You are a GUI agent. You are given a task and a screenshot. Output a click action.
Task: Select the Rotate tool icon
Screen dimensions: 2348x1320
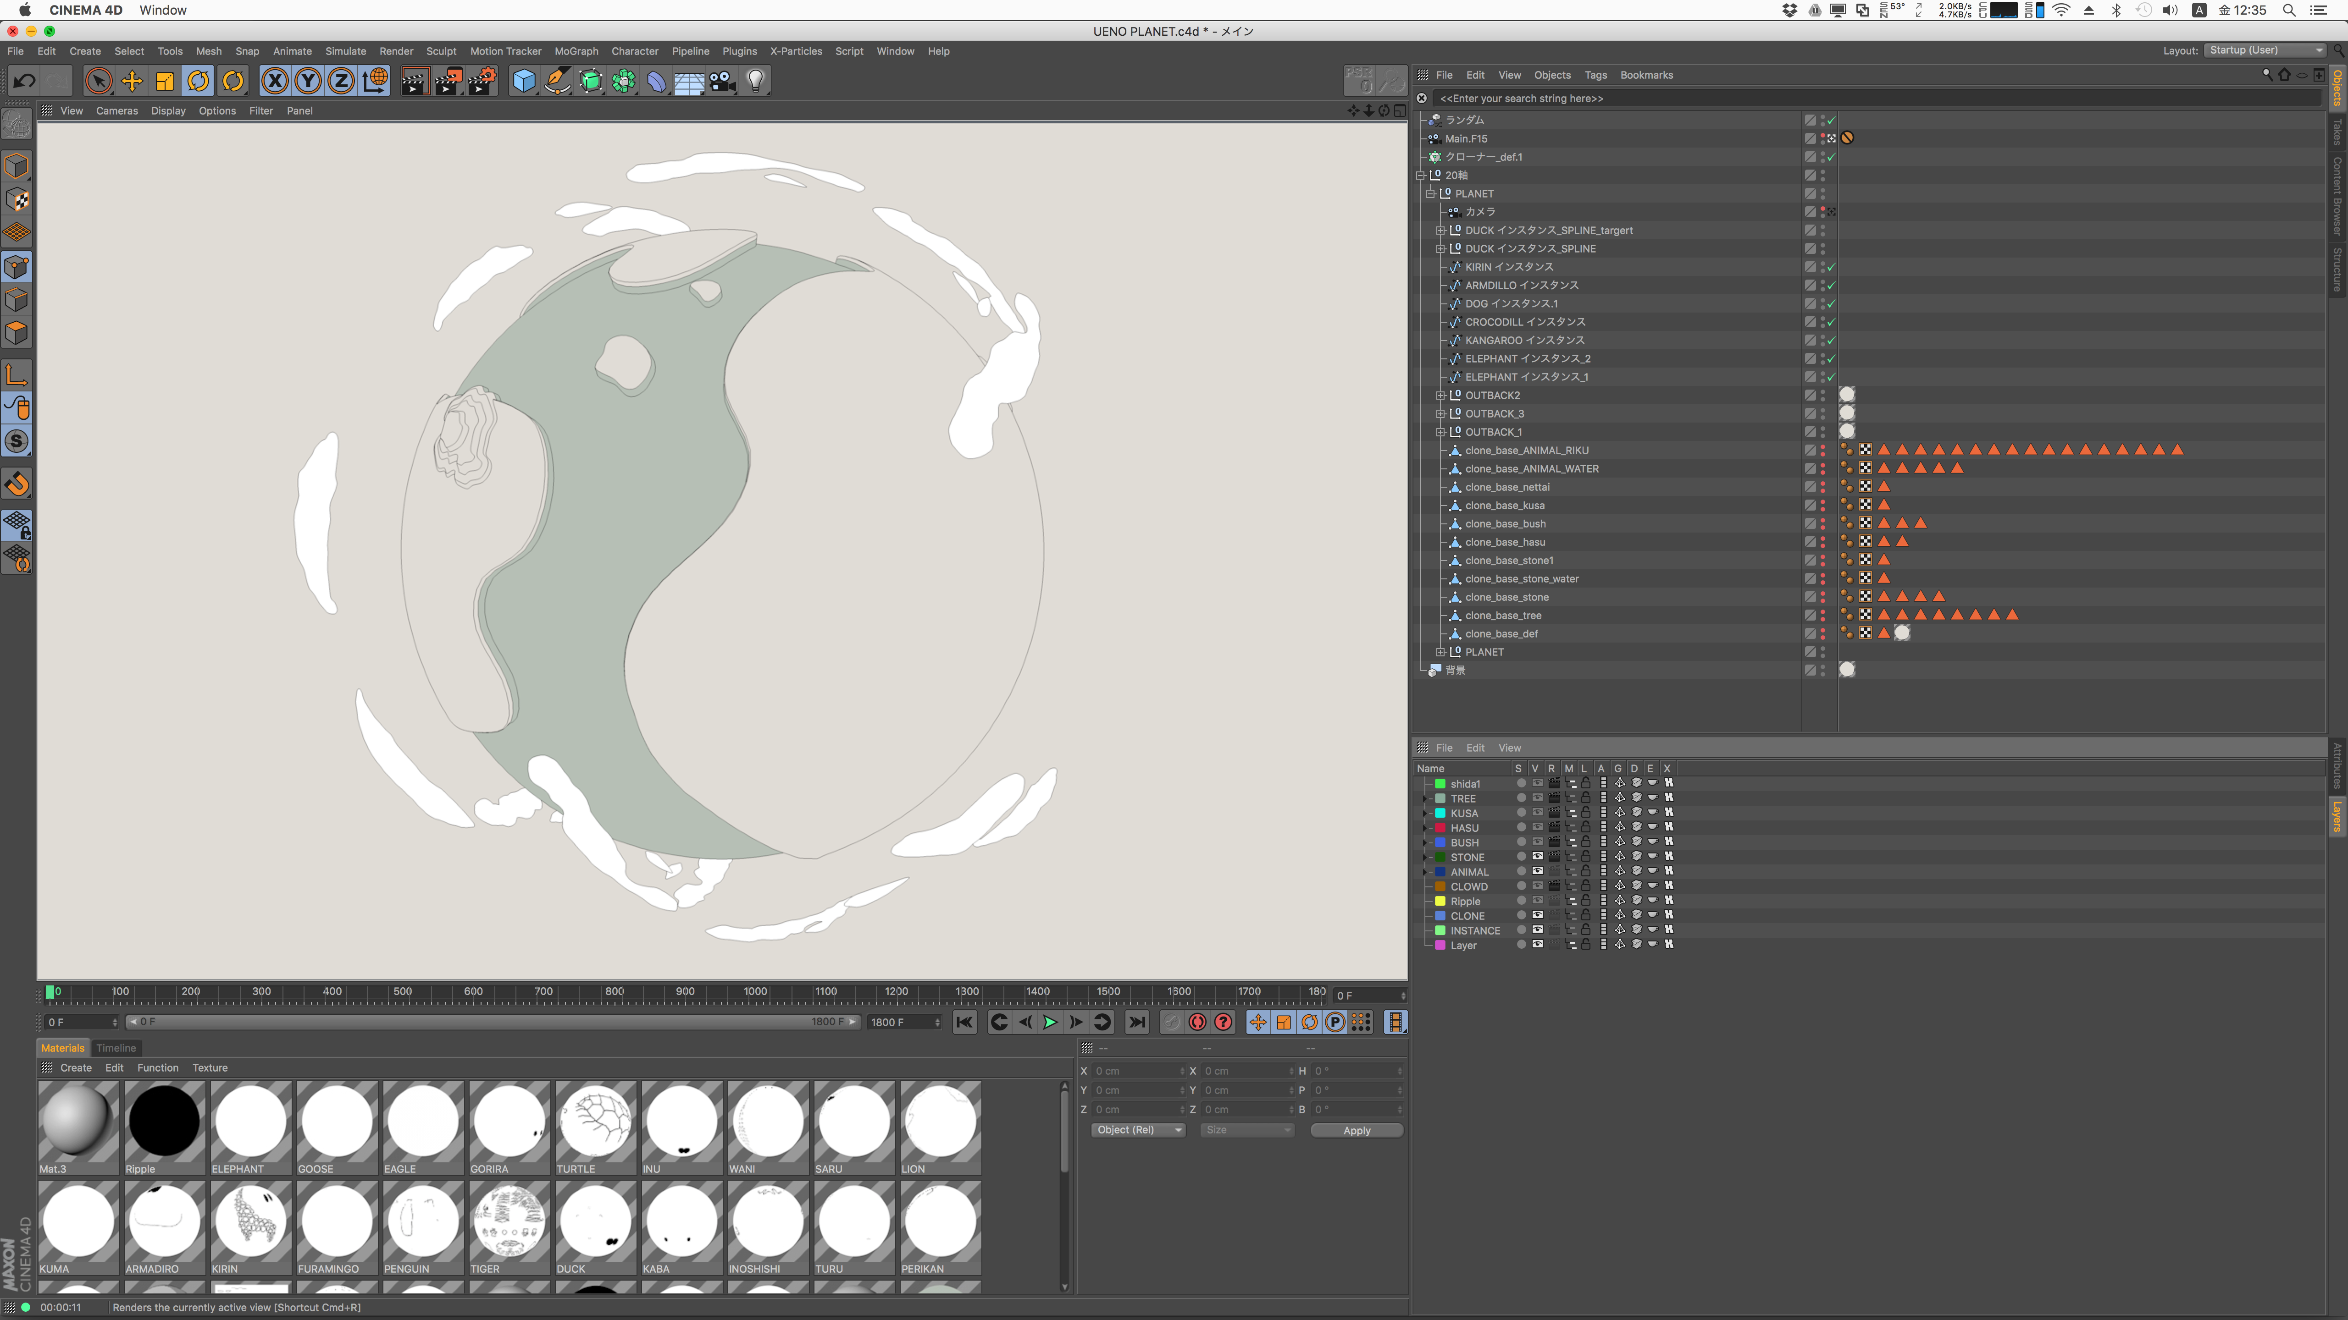(199, 82)
